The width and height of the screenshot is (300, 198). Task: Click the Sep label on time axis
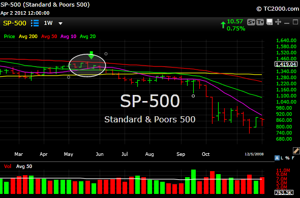coord(181,154)
